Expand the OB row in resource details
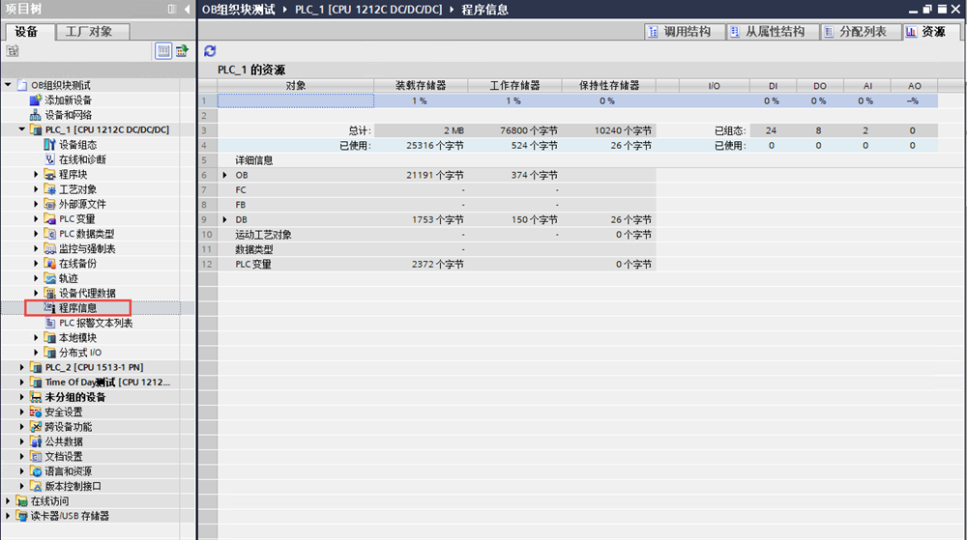The width and height of the screenshot is (967, 540). [225, 175]
